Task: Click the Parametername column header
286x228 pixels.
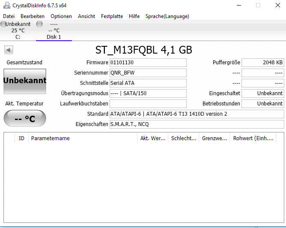Action: (x=83, y=138)
